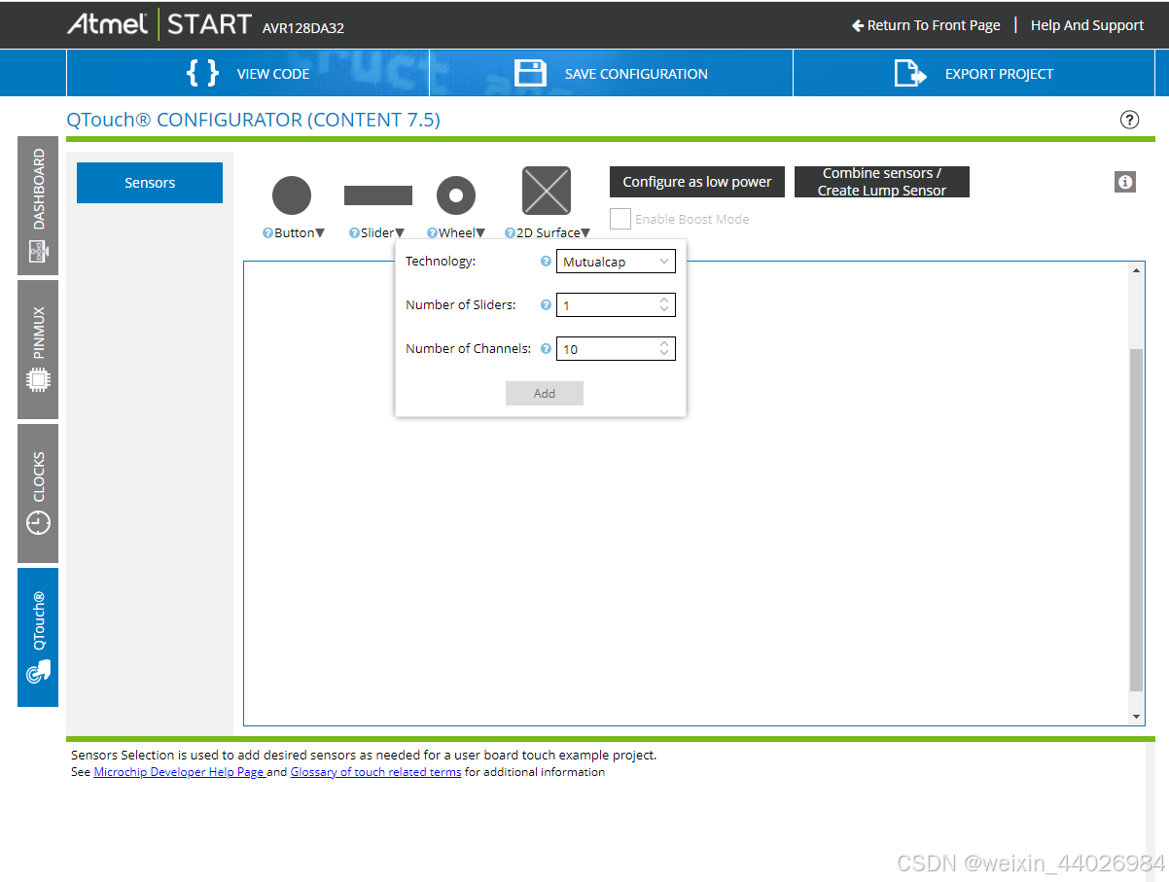Click VIEW CODE in top bar
Screen dimensions: 1169x882
tap(248, 74)
